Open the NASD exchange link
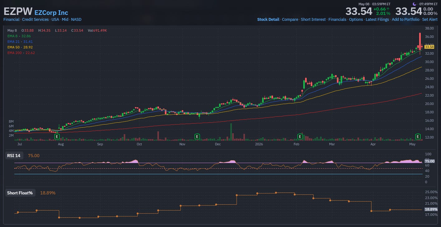 click(x=76, y=20)
